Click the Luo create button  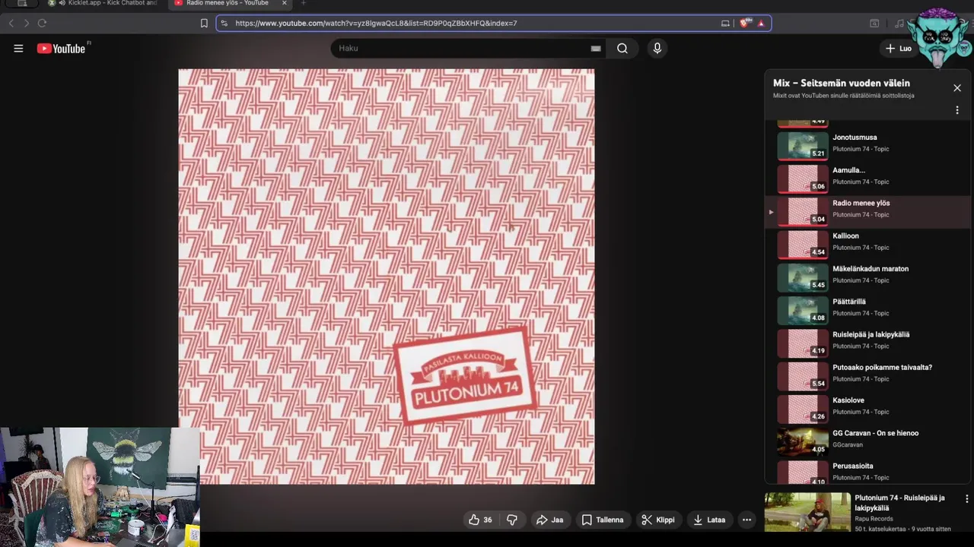[899, 49]
